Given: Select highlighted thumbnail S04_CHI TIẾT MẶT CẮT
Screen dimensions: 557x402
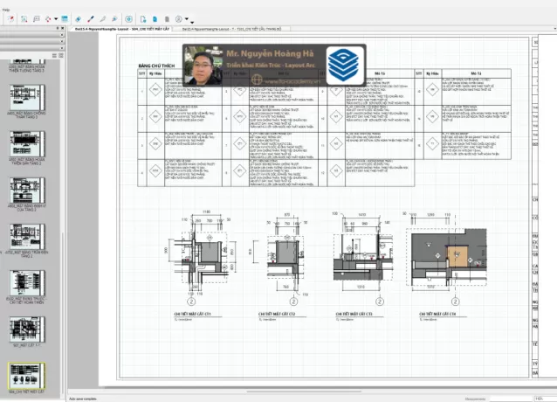Looking at the screenshot, I should click(x=27, y=378).
